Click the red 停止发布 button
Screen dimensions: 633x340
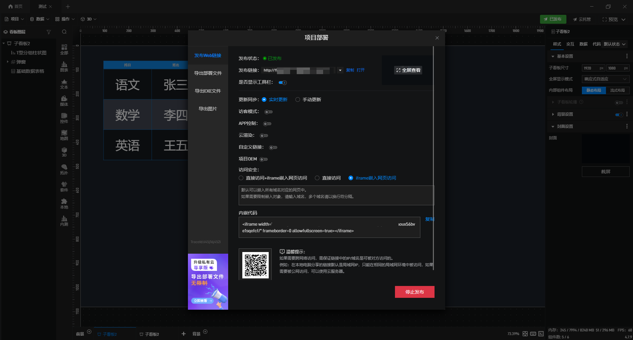(414, 292)
